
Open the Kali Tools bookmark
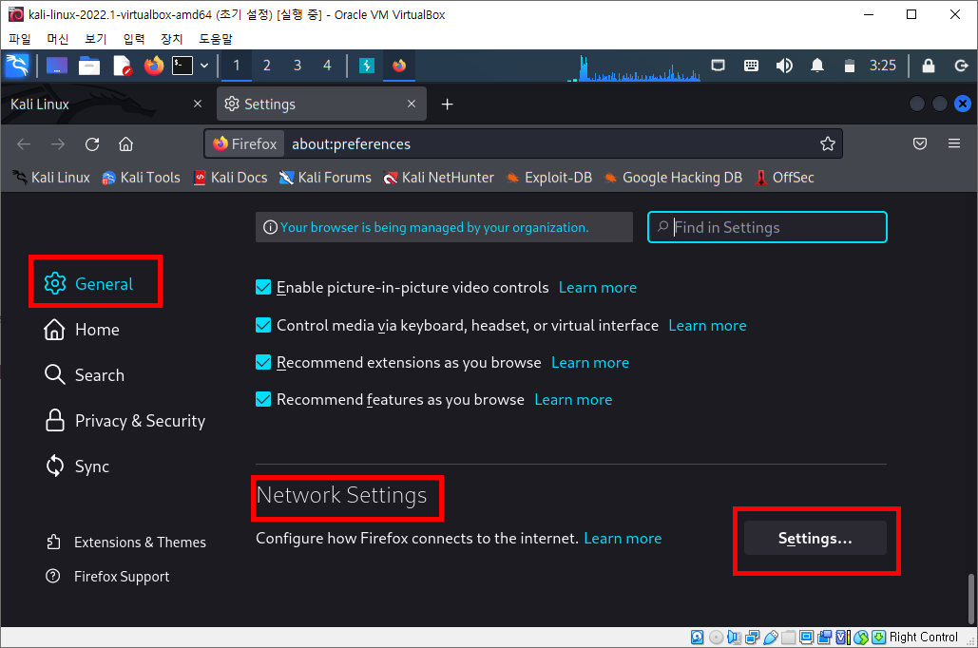(x=141, y=178)
